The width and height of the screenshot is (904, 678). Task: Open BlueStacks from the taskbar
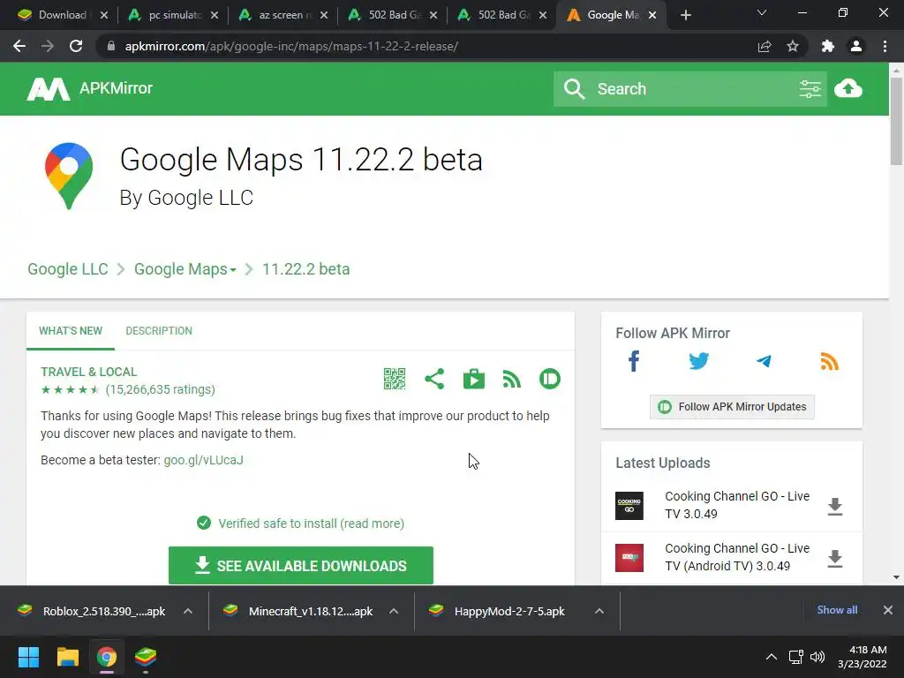pos(146,657)
